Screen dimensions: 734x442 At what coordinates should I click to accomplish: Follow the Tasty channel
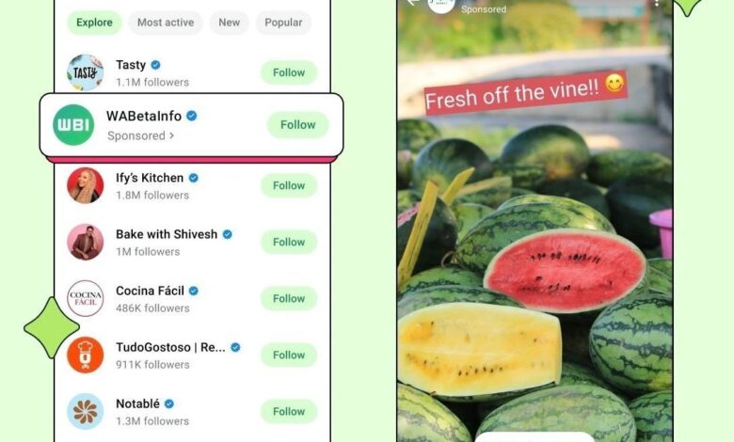tap(289, 72)
